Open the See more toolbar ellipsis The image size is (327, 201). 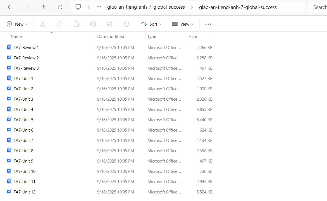click(x=208, y=24)
